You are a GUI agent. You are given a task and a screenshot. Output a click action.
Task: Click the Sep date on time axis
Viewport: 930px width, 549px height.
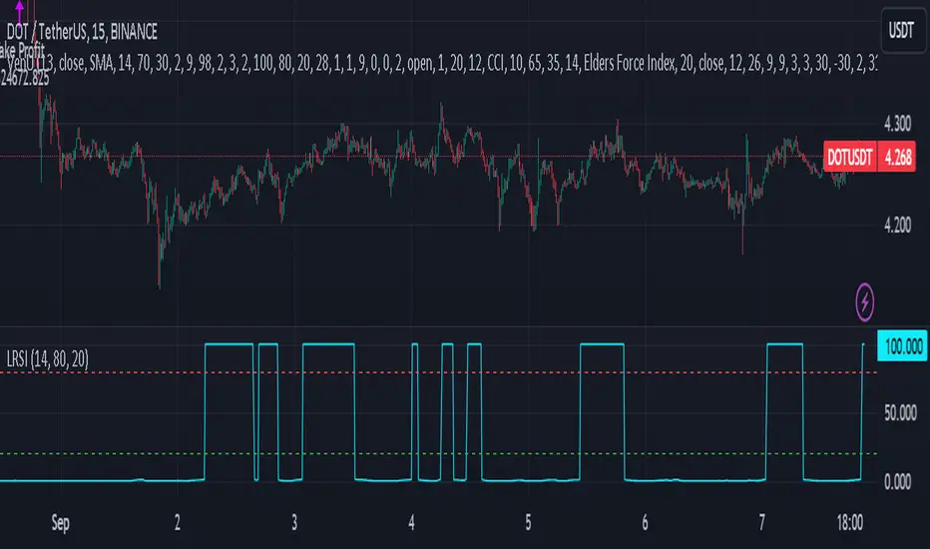pos(58,522)
